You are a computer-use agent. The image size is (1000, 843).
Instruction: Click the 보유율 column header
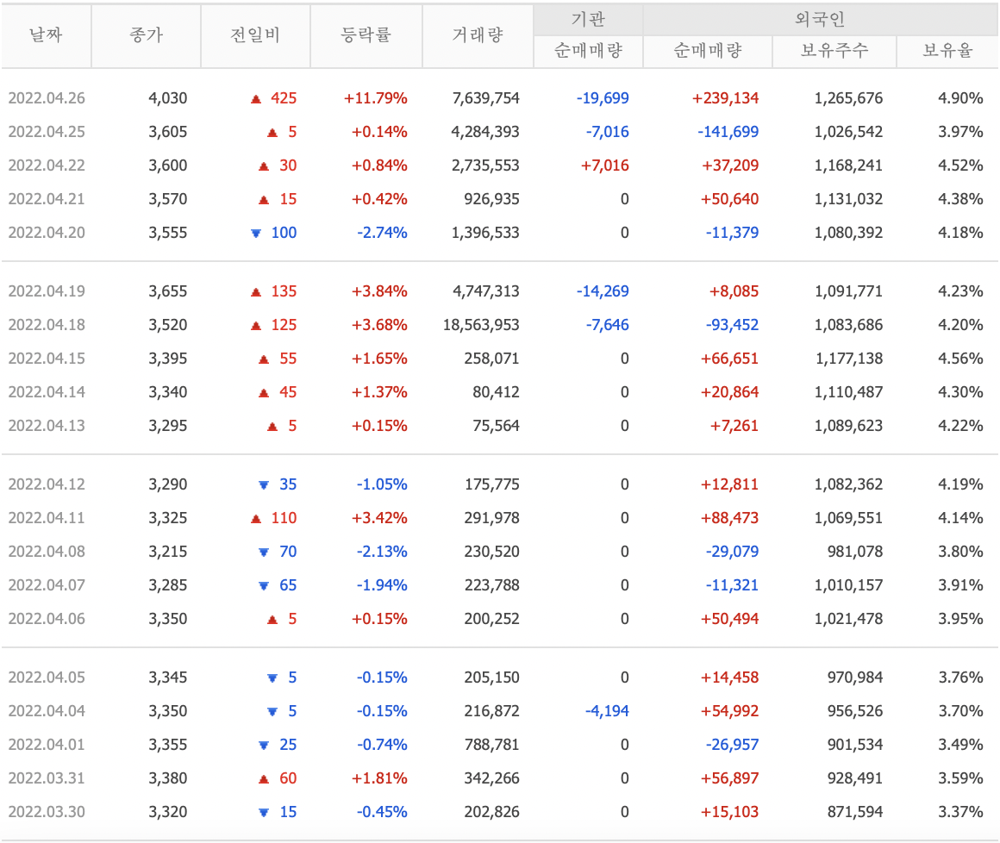(947, 51)
